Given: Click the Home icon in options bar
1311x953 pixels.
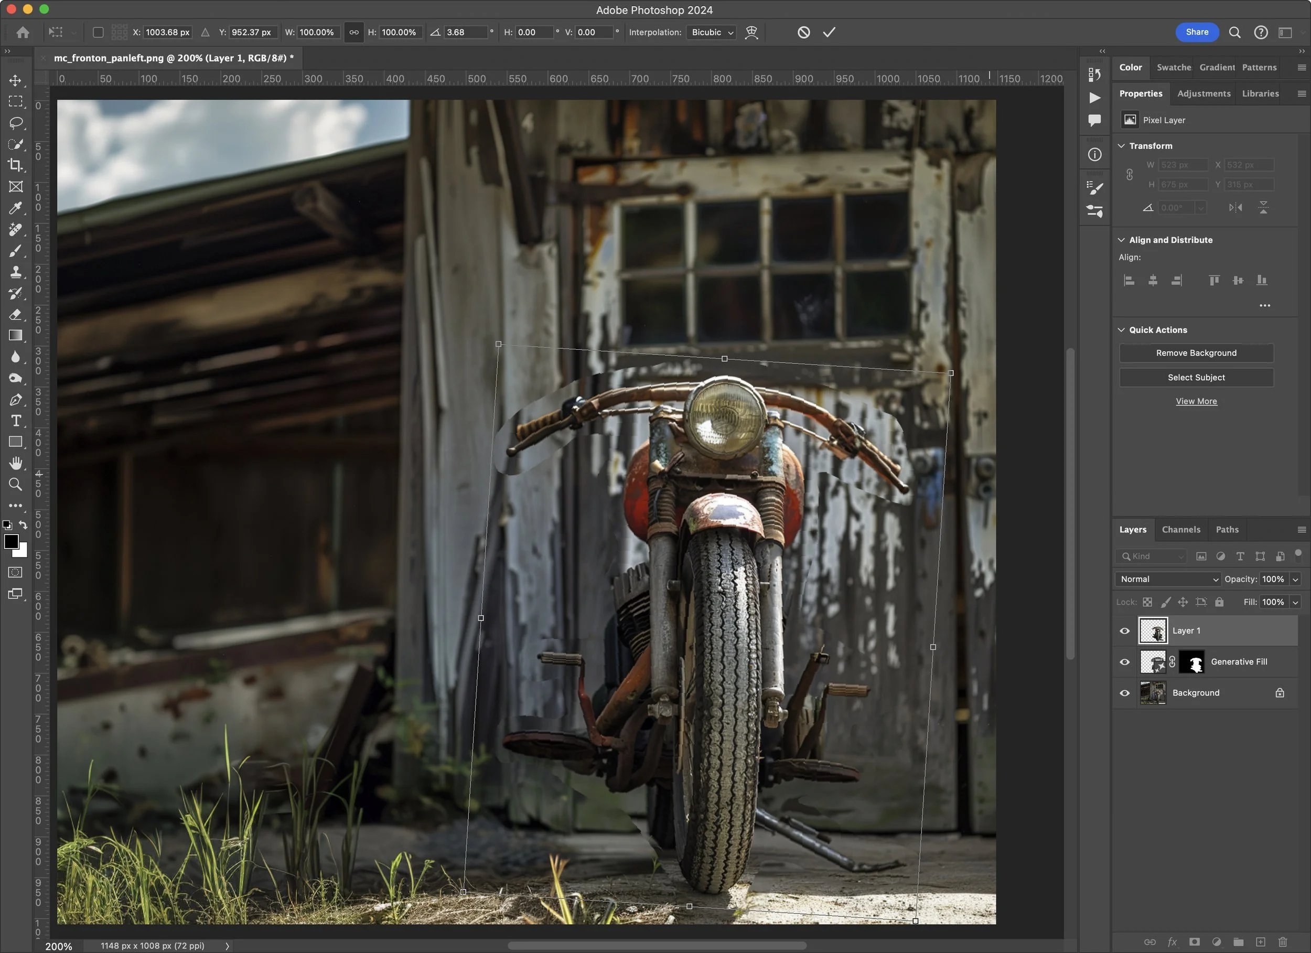Looking at the screenshot, I should [x=23, y=33].
